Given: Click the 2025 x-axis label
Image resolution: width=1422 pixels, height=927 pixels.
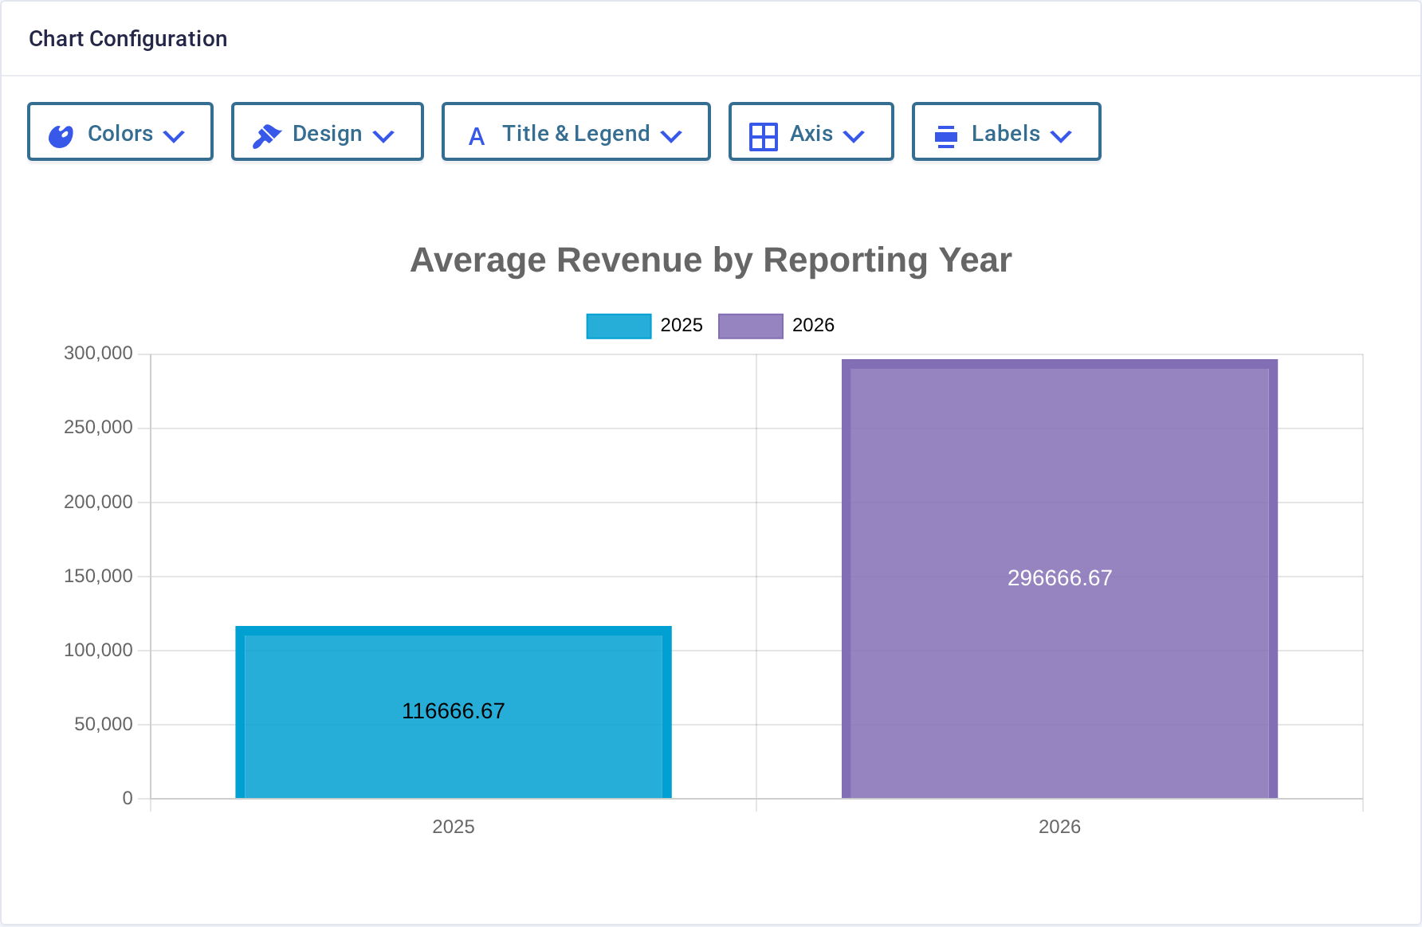Looking at the screenshot, I should point(454,827).
